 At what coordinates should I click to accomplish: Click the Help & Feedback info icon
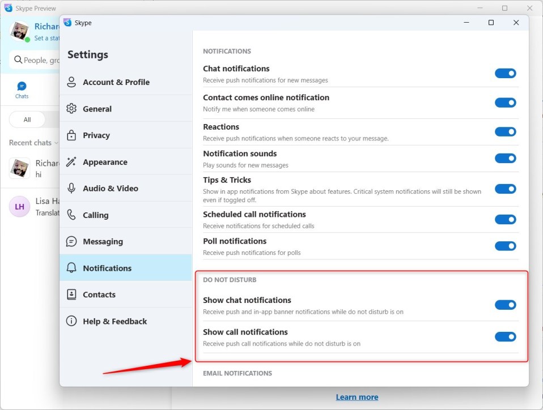click(71, 321)
